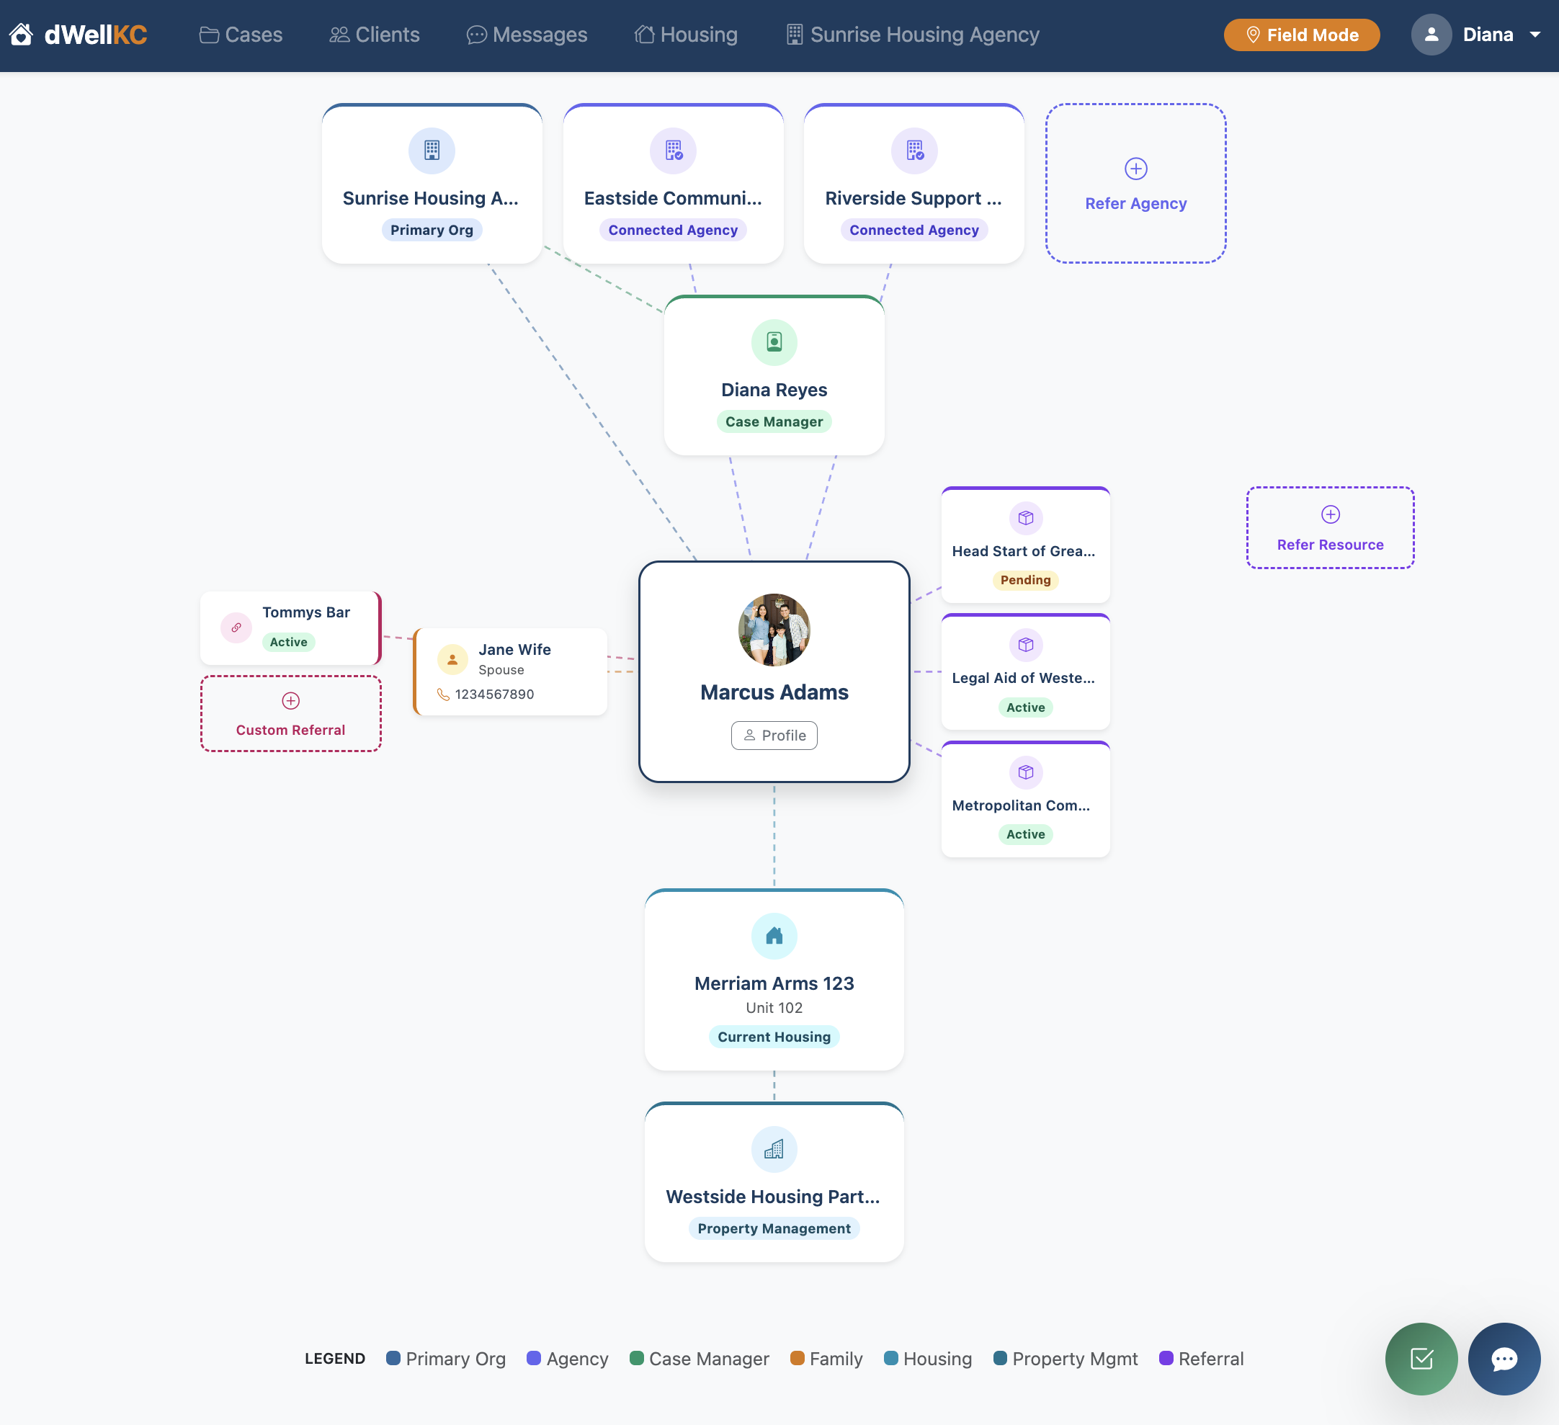Click the Tommys Bar name
Image resolution: width=1559 pixels, height=1425 pixels.
(306, 612)
